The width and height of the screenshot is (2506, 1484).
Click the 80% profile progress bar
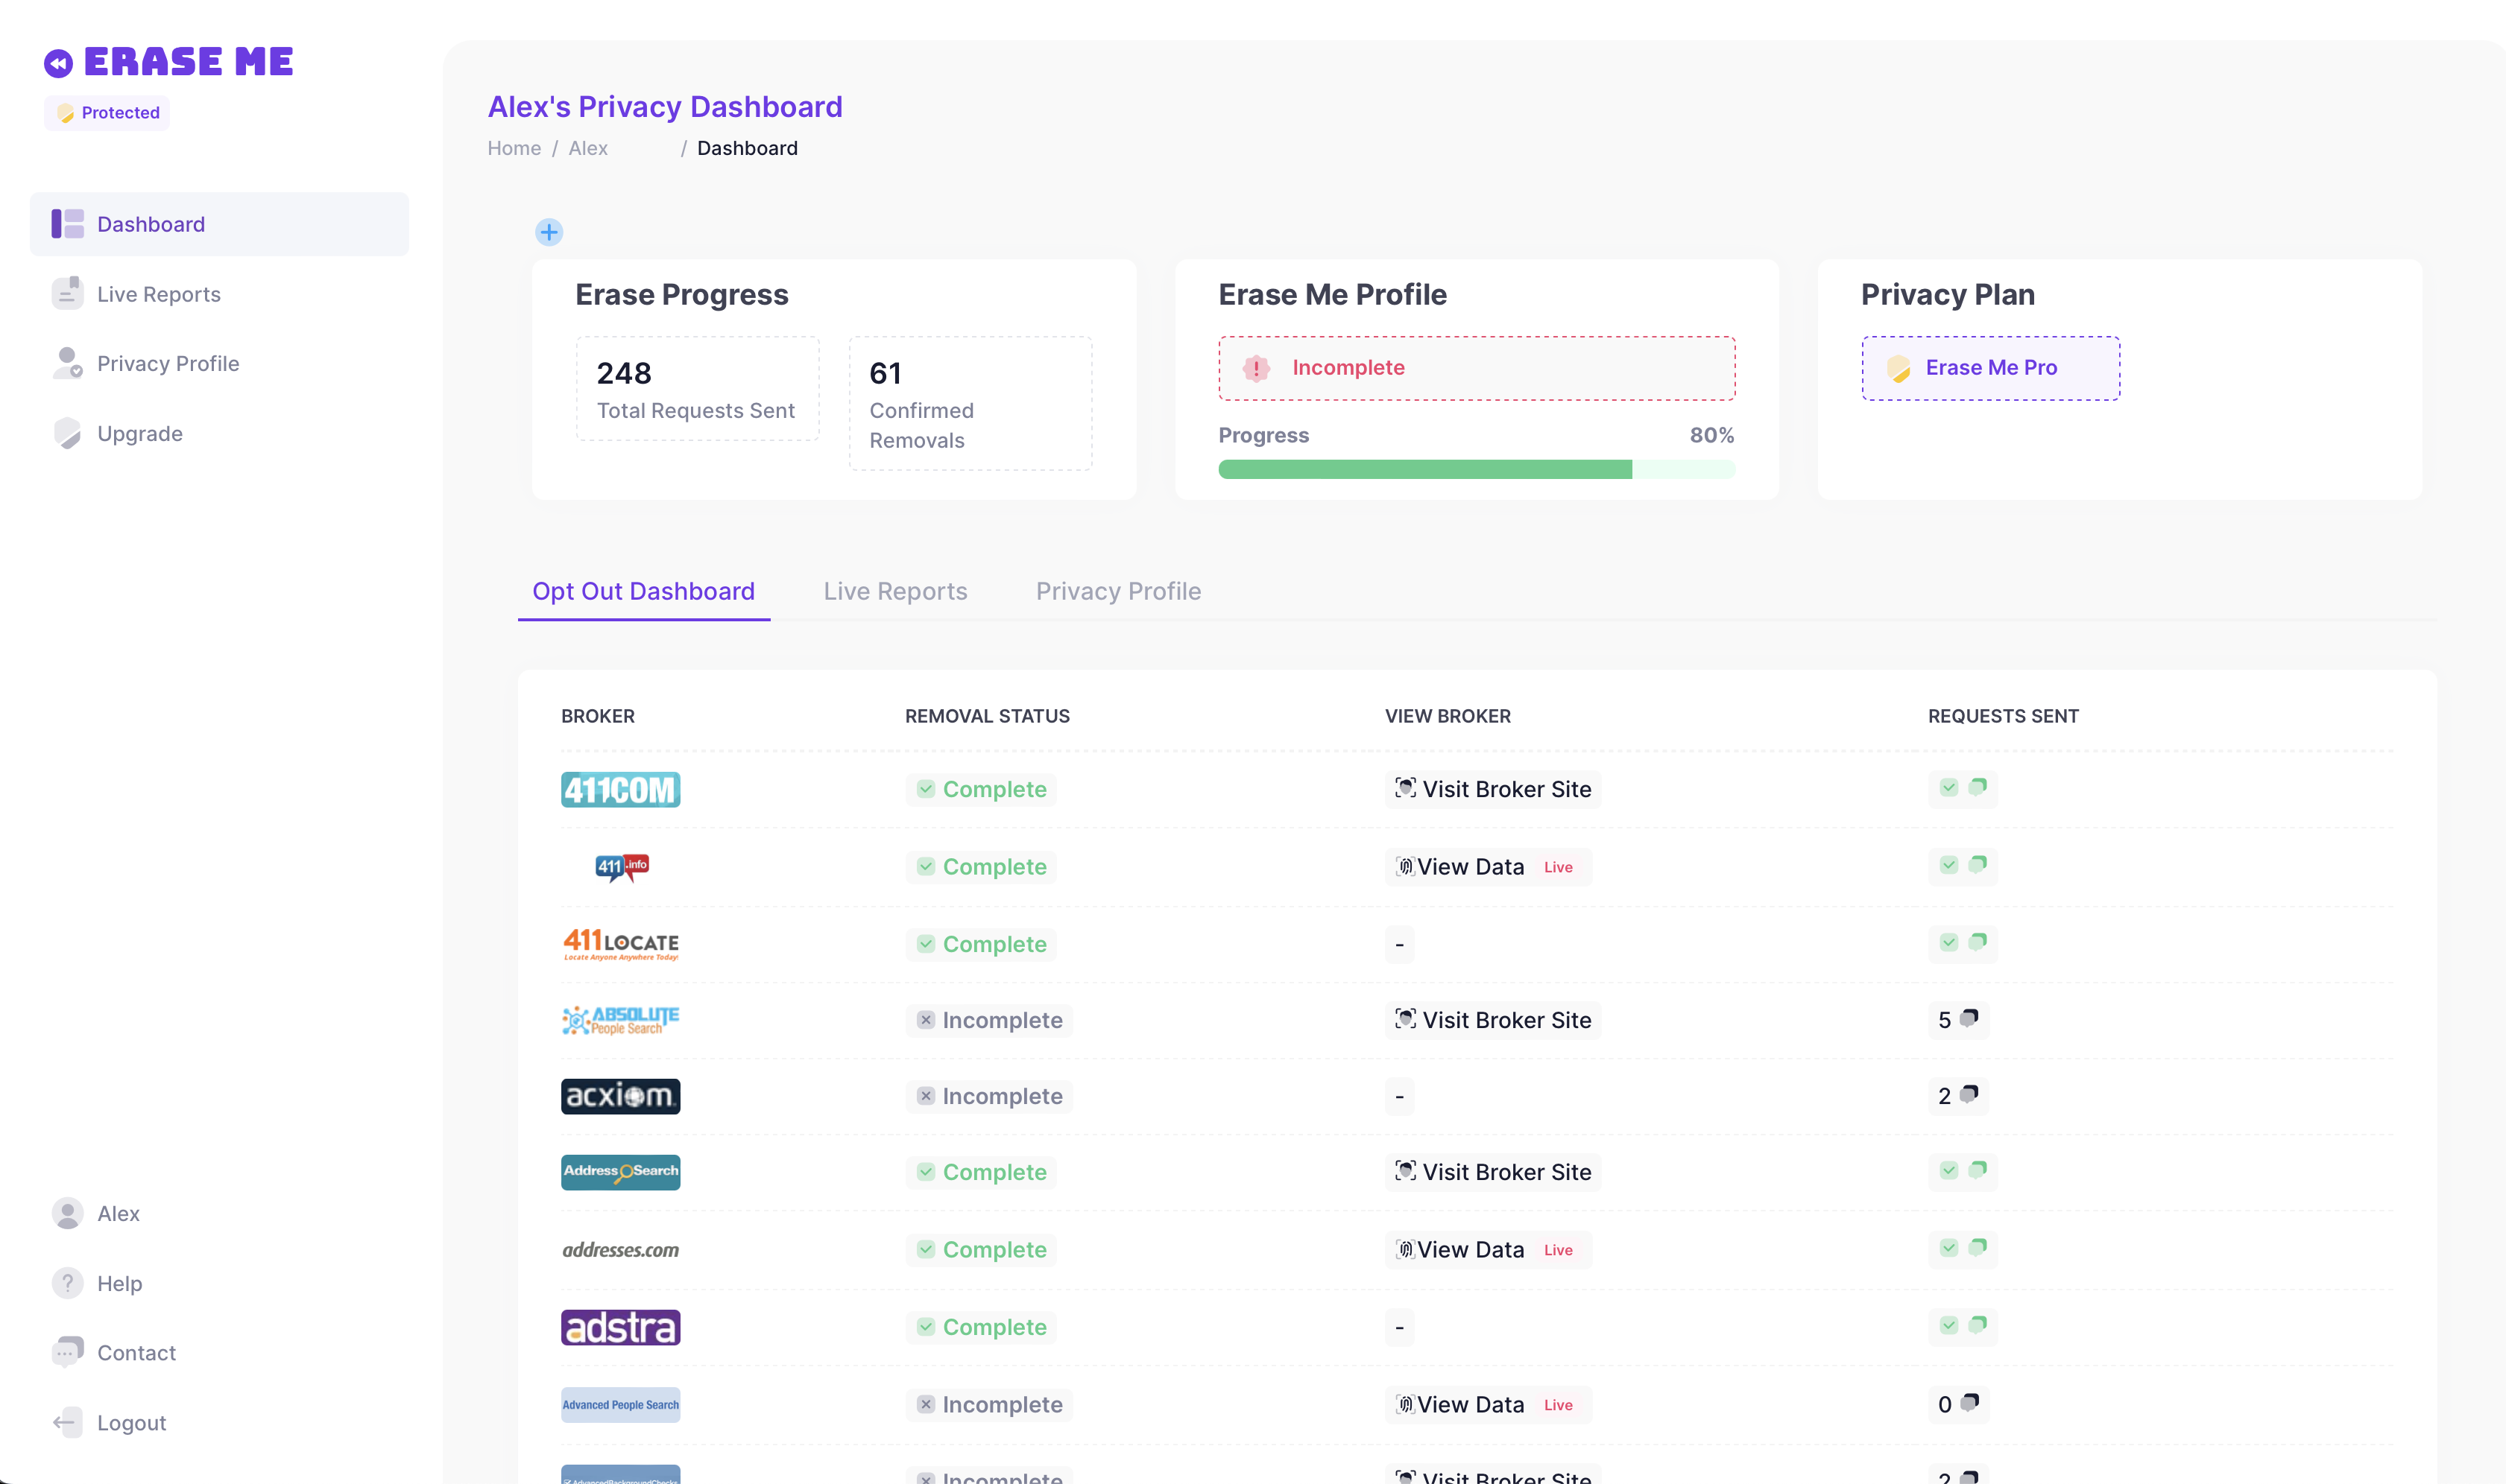tap(1477, 469)
